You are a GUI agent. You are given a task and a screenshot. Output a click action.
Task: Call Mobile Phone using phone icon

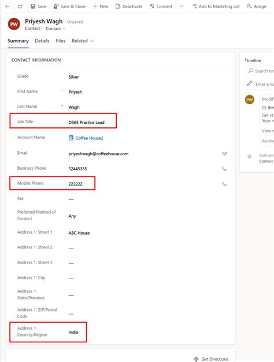(x=224, y=184)
